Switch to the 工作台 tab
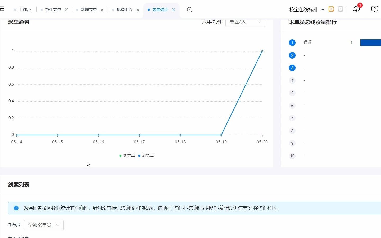The width and height of the screenshot is (381, 238). tap(25, 10)
